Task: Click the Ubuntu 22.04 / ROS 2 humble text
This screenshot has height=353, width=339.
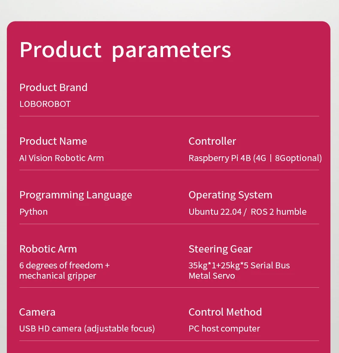Action: coord(247,212)
